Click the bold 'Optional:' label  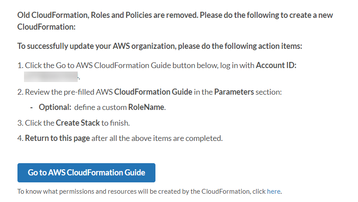(55, 107)
